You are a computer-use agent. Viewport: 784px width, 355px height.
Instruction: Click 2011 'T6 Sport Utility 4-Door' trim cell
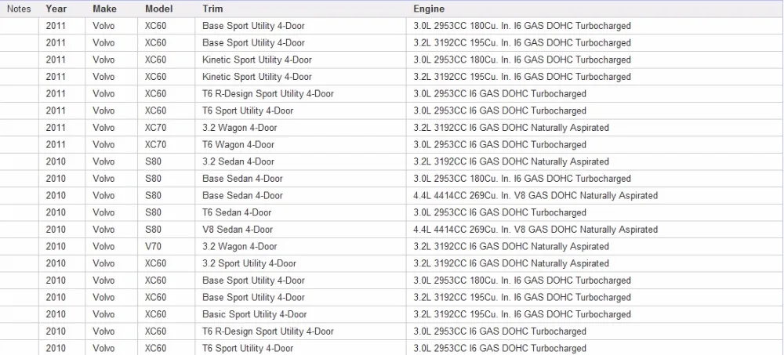(300, 110)
